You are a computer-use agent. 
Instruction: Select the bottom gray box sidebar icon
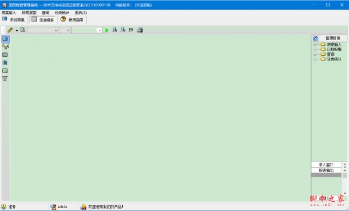5,78
